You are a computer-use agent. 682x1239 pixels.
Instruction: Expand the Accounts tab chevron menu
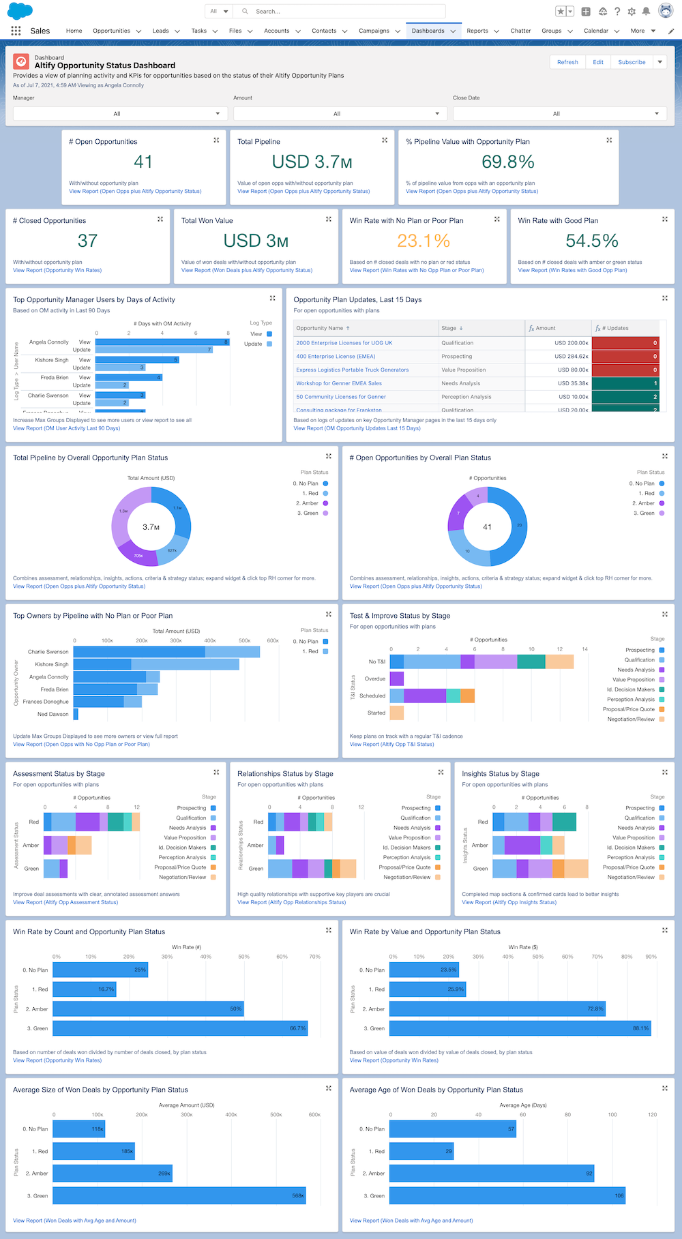[298, 31]
